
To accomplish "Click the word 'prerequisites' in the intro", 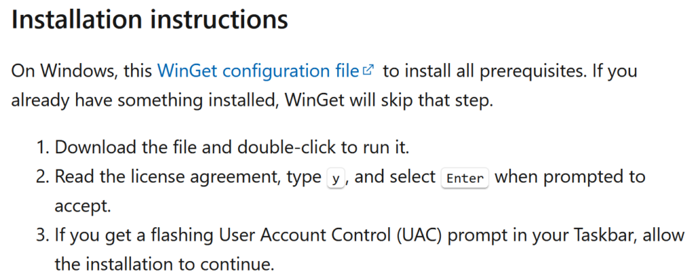I will click(541, 71).
